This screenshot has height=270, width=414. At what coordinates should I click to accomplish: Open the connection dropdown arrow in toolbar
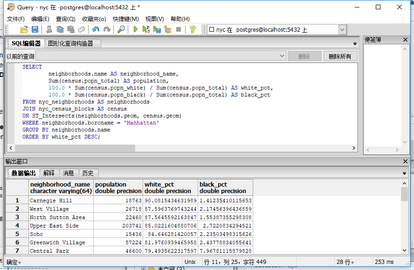tap(342, 29)
